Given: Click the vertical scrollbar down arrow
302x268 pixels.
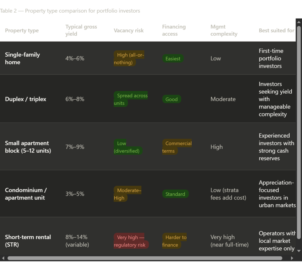Looking at the screenshot, I should pos(298,251).
